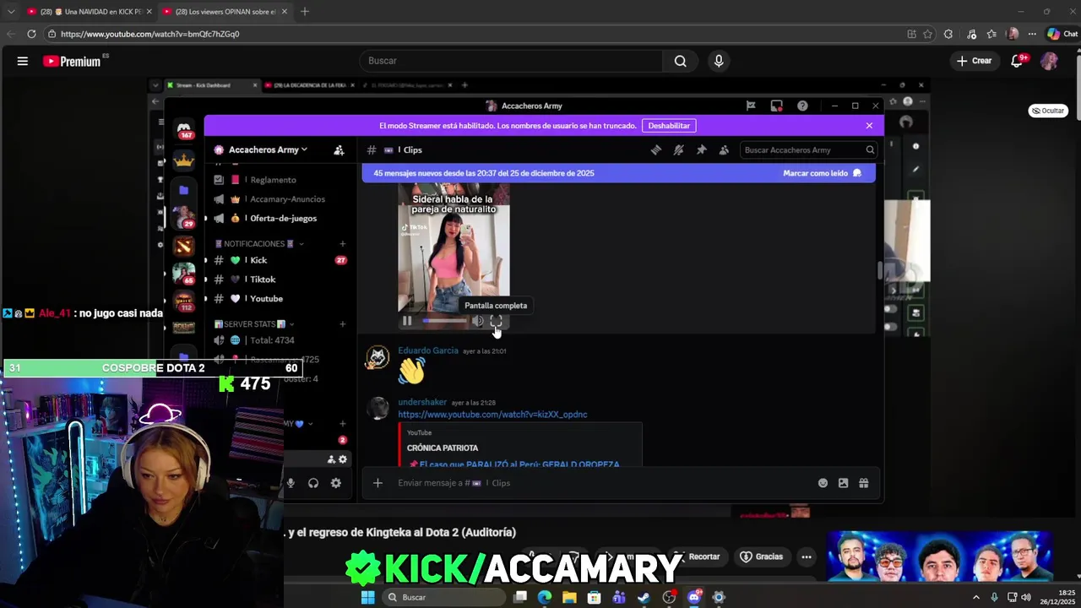The height and width of the screenshot is (608, 1081).
Task: Click the Buscar Accacheros Army search box
Action: coord(807,150)
